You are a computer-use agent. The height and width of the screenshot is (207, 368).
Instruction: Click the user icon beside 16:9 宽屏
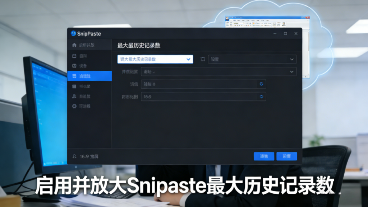[74, 156]
